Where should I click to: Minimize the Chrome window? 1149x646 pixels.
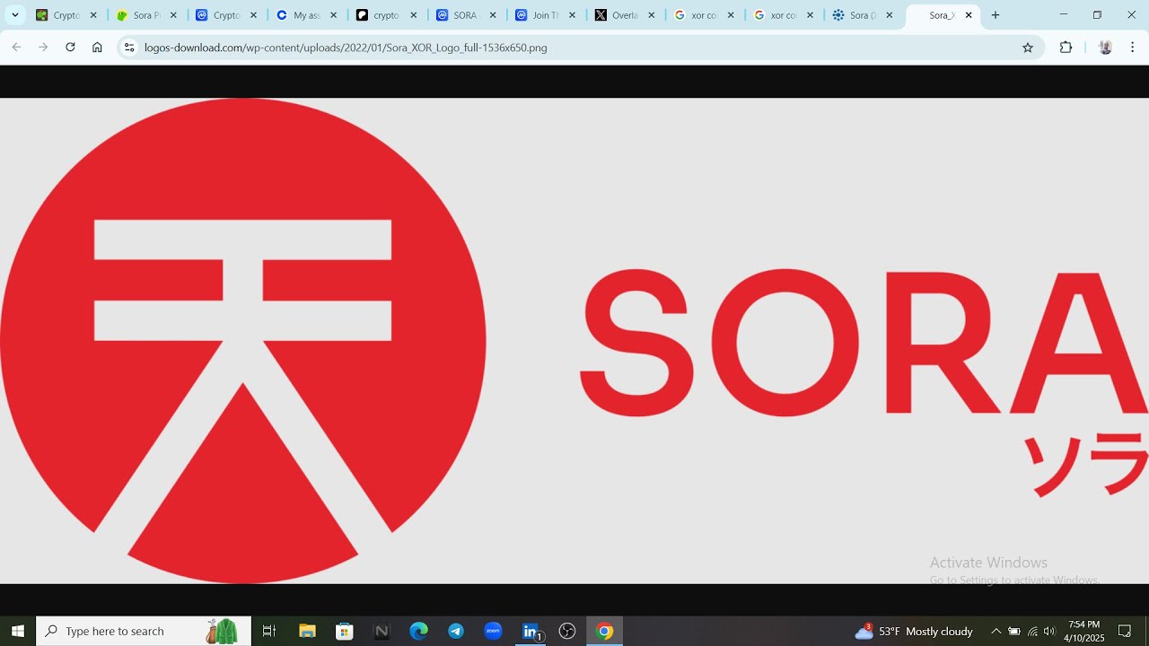1064,15
